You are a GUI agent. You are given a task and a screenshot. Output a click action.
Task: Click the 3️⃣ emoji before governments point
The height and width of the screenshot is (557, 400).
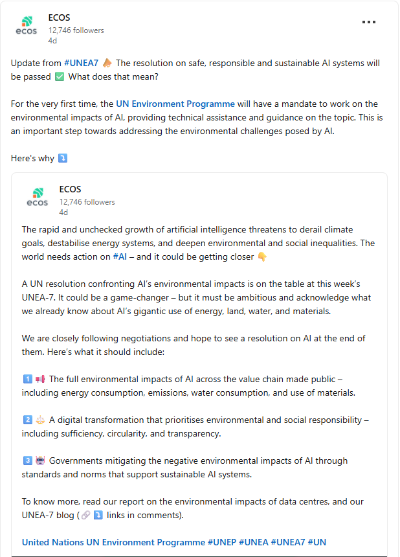pos(27,460)
